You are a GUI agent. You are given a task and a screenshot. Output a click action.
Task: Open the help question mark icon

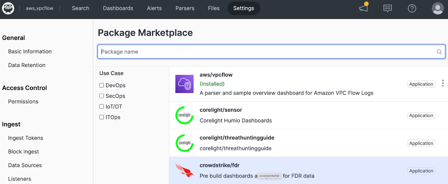click(x=412, y=8)
